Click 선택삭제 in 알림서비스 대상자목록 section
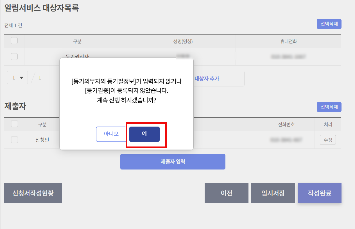This screenshot has width=355, height=229. pos(329,24)
